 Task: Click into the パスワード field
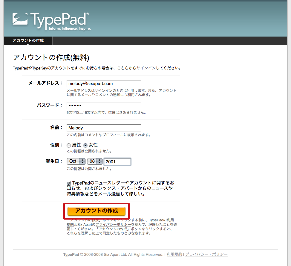[x=104, y=105]
